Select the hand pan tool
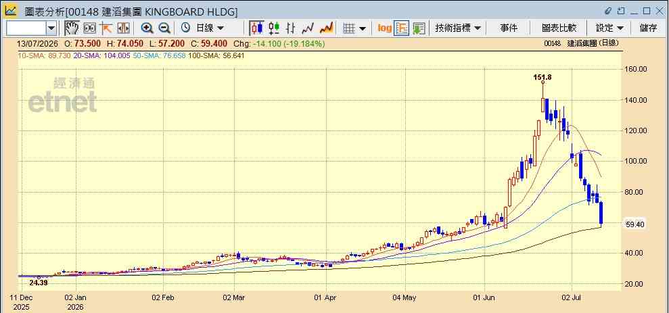 point(72,28)
